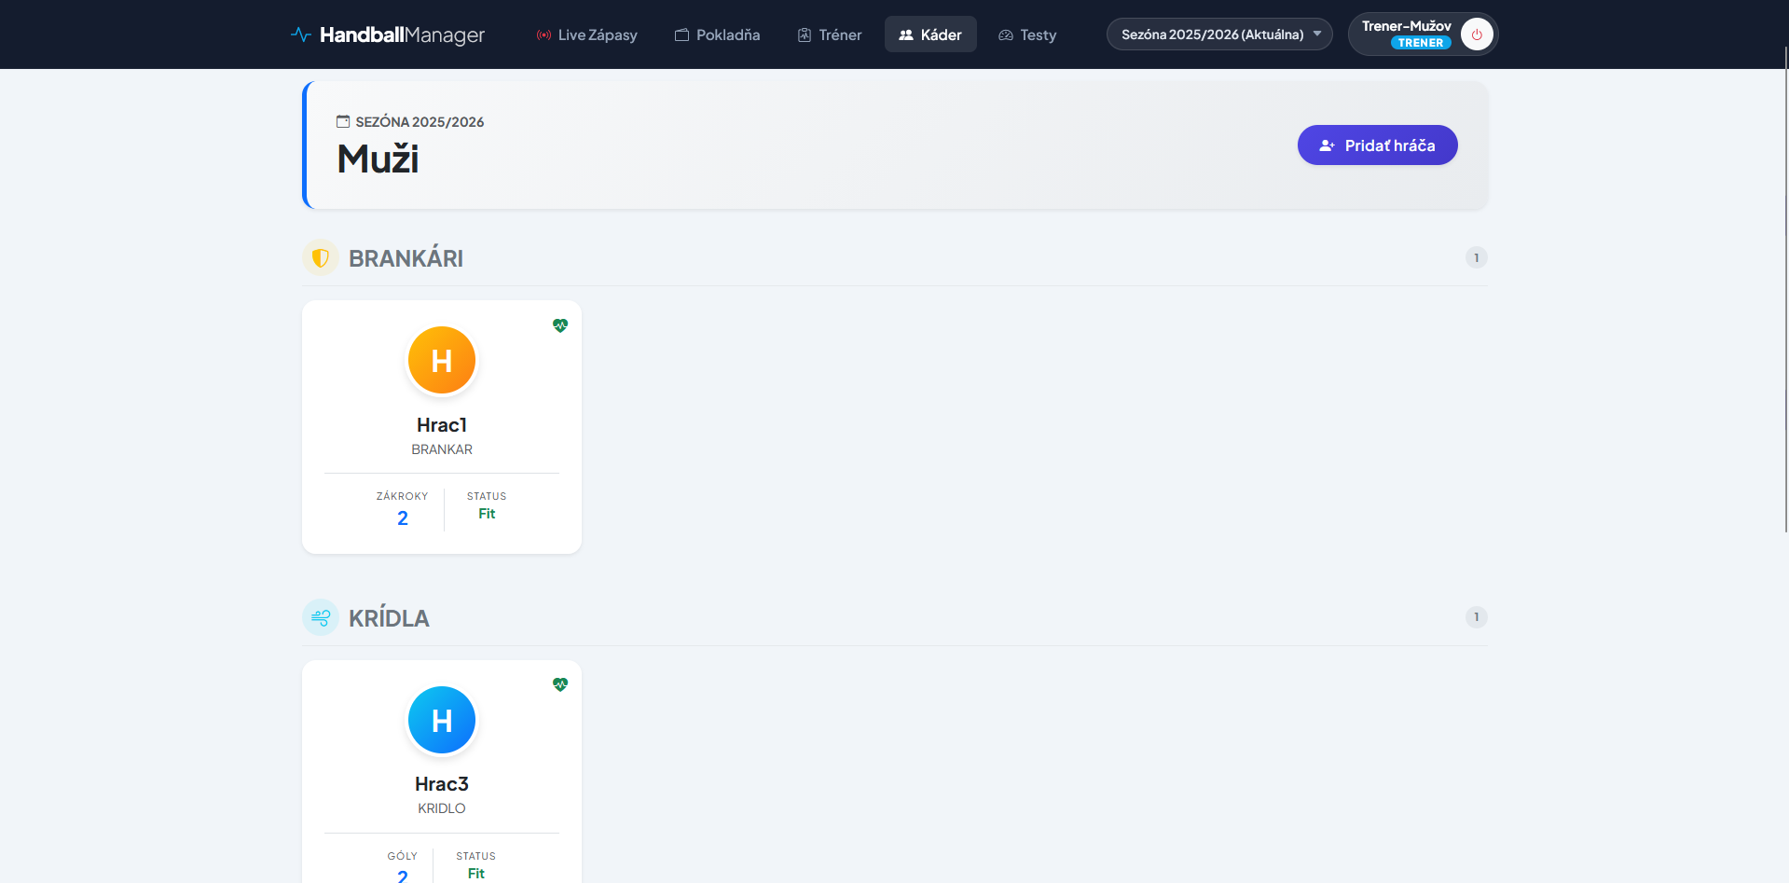Click the orange H avatar of Hrac1
The width and height of the screenshot is (1789, 883).
pos(442,360)
